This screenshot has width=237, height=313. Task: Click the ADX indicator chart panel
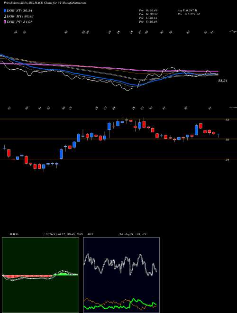pyautogui.click(x=121, y=275)
